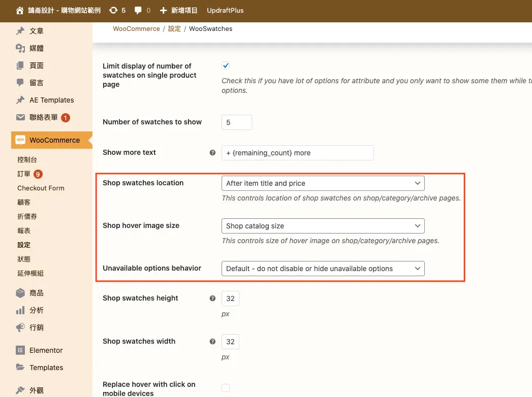
Task: Click the Number of swatches to show field
Action: tap(237, 122)
